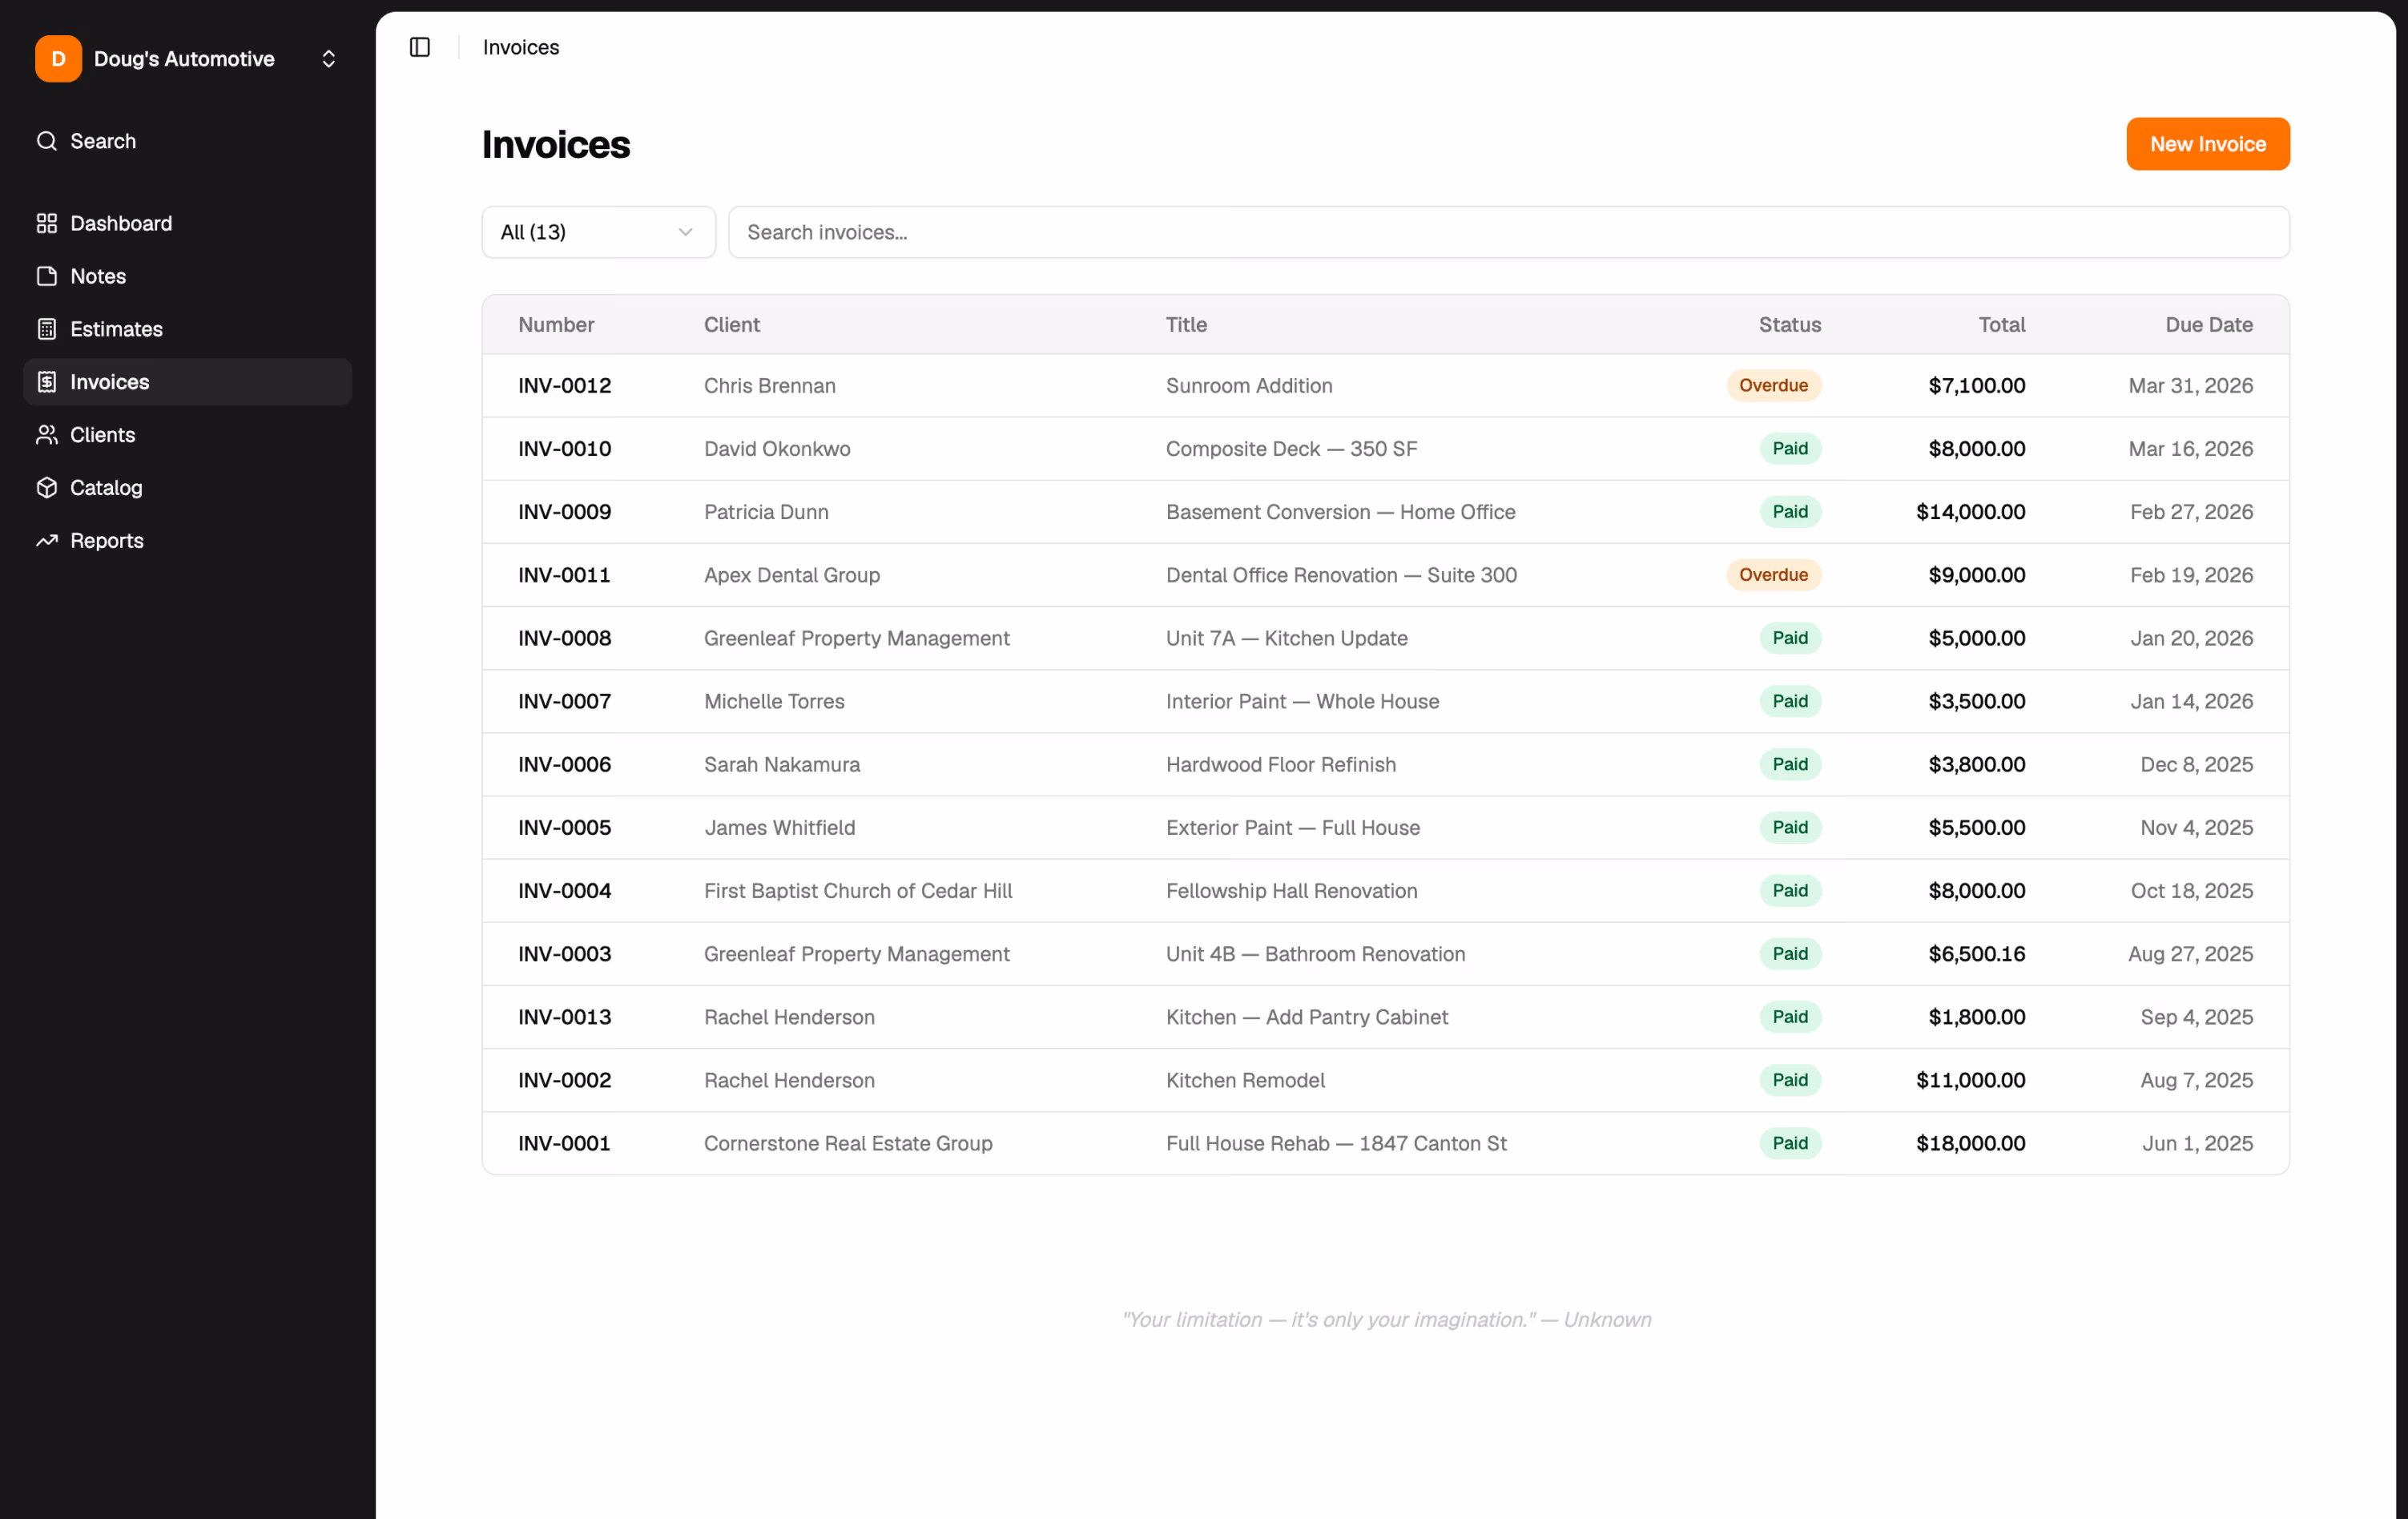Click title Exterior Paint — Full House
This screenshot has width=2408, height=1519.
click(1293, 828)
